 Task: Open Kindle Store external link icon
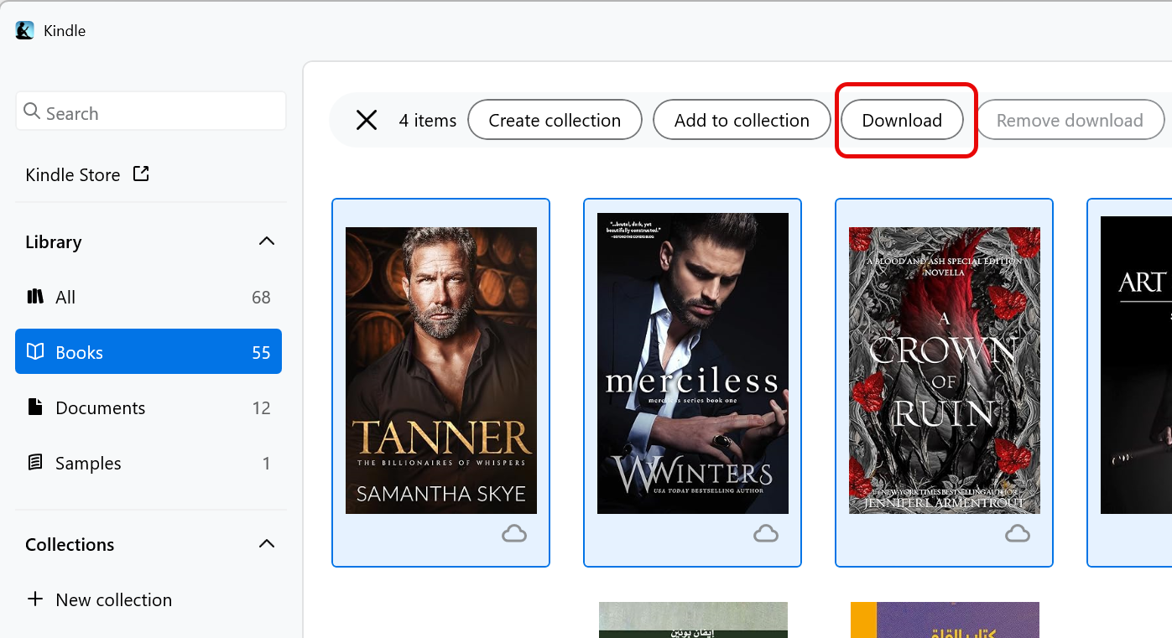point(141,174)
